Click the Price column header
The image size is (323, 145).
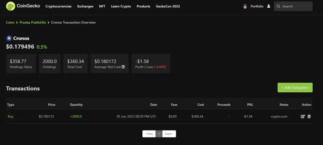(x=52, y=105)
